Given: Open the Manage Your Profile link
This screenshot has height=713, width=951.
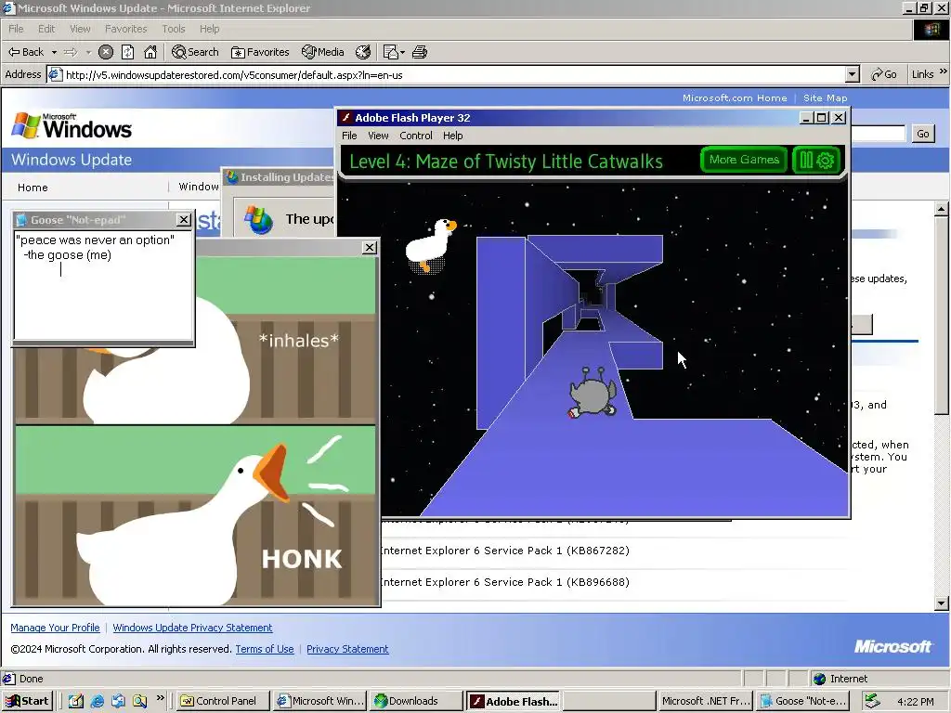Looking at the screenshot, I should click(55, 628).
